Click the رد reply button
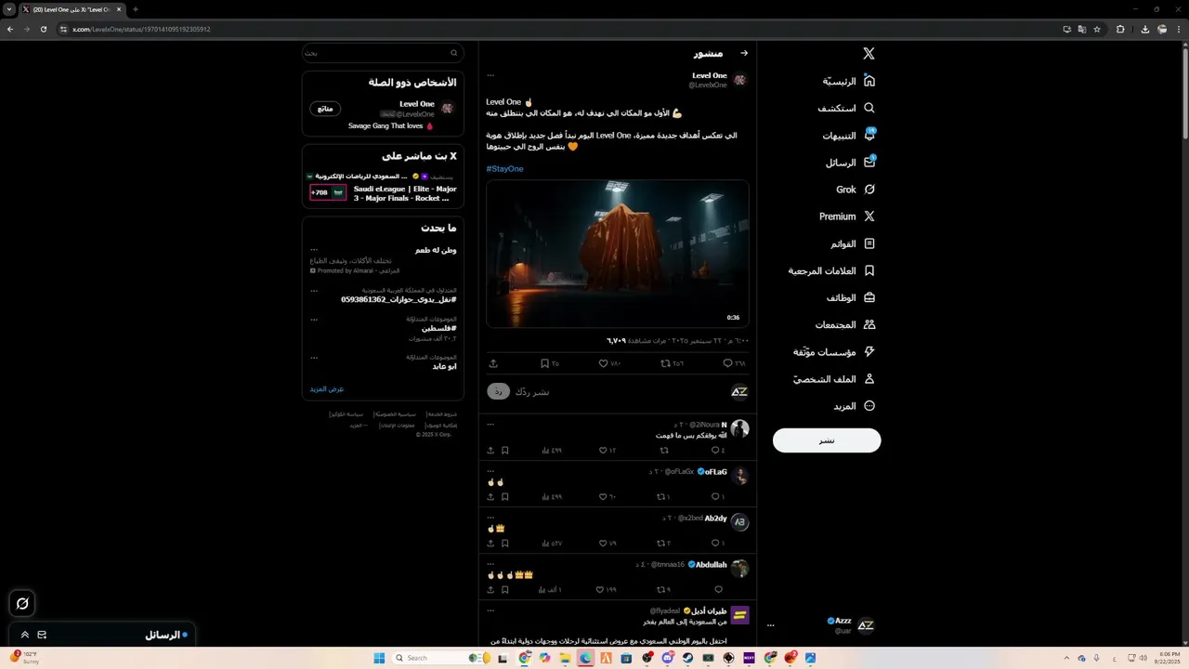The image size is (1189, 669). point(498,391)
